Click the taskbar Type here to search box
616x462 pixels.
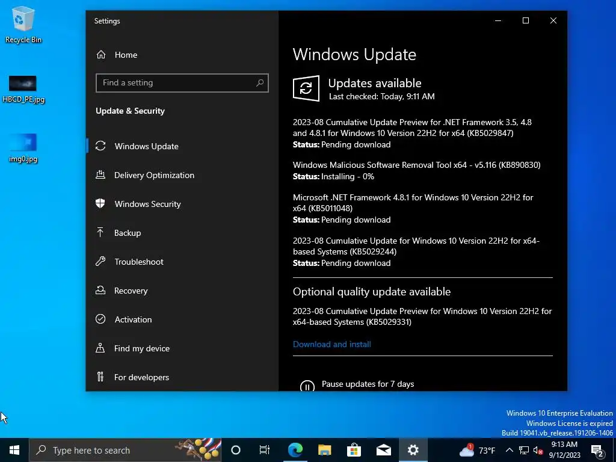click(125, 450)
